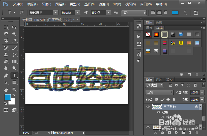Open the opacity 不透明度 dropdown arrow

202,92
